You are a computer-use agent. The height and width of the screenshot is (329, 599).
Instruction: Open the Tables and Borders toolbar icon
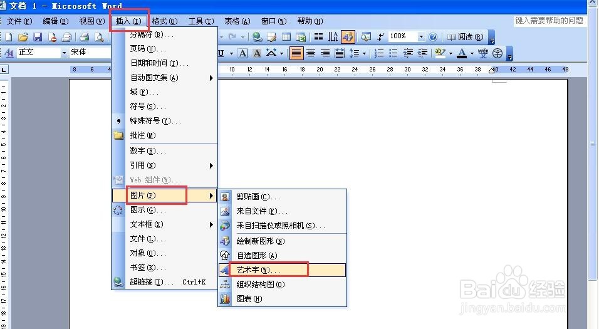[271, 37]
